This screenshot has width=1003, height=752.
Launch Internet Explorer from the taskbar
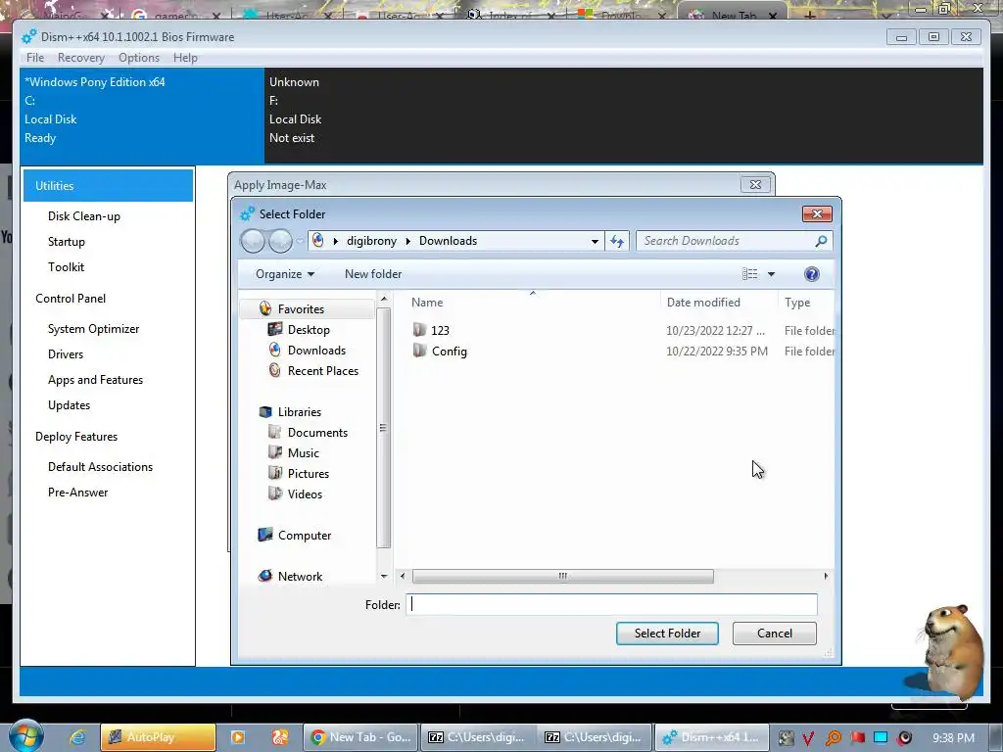click(x=77, y=737)
